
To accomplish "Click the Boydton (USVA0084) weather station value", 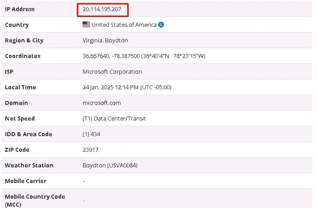I will tap(110, 165).
